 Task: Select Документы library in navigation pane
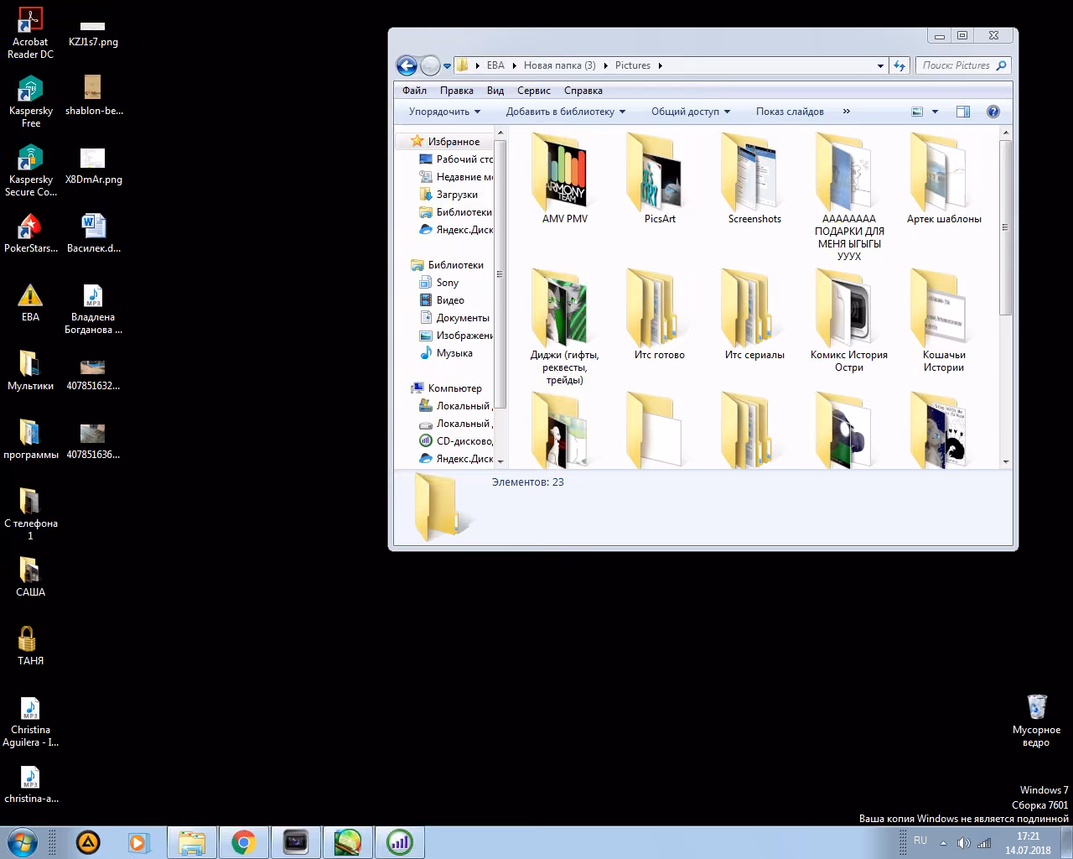pos(463,318)
